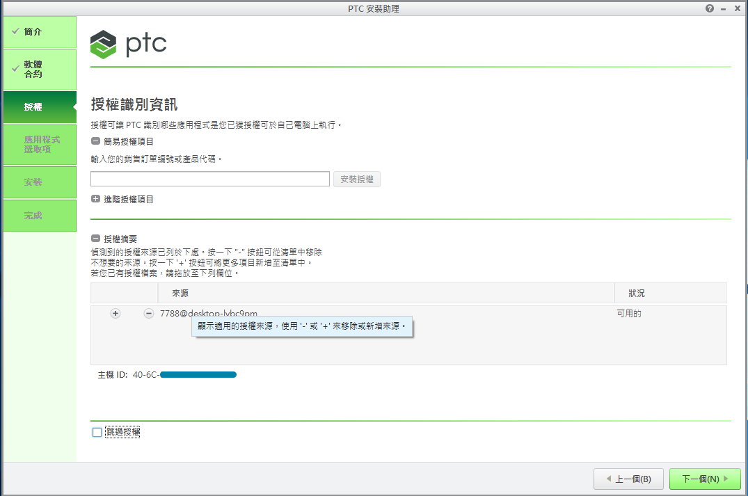748x496 pixels.
Task: Collapse the 簡易授權項目 section
Action: 95,141
